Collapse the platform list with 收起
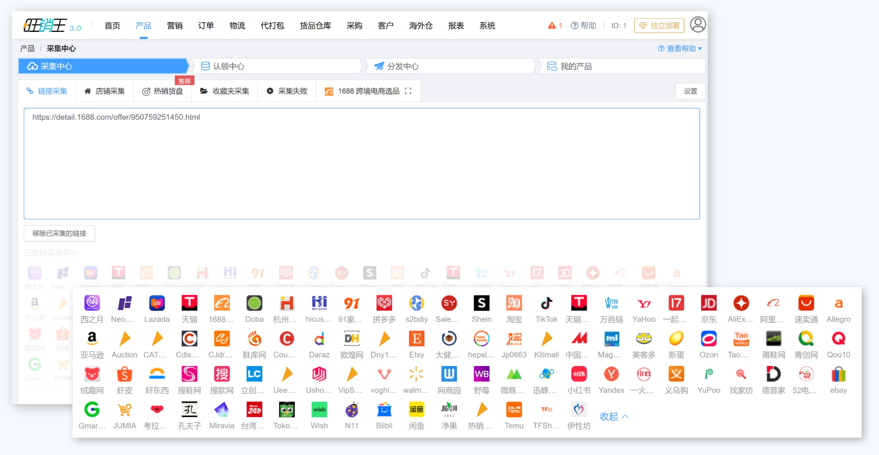This screenshot has width=879, height=455. (614, 416)
